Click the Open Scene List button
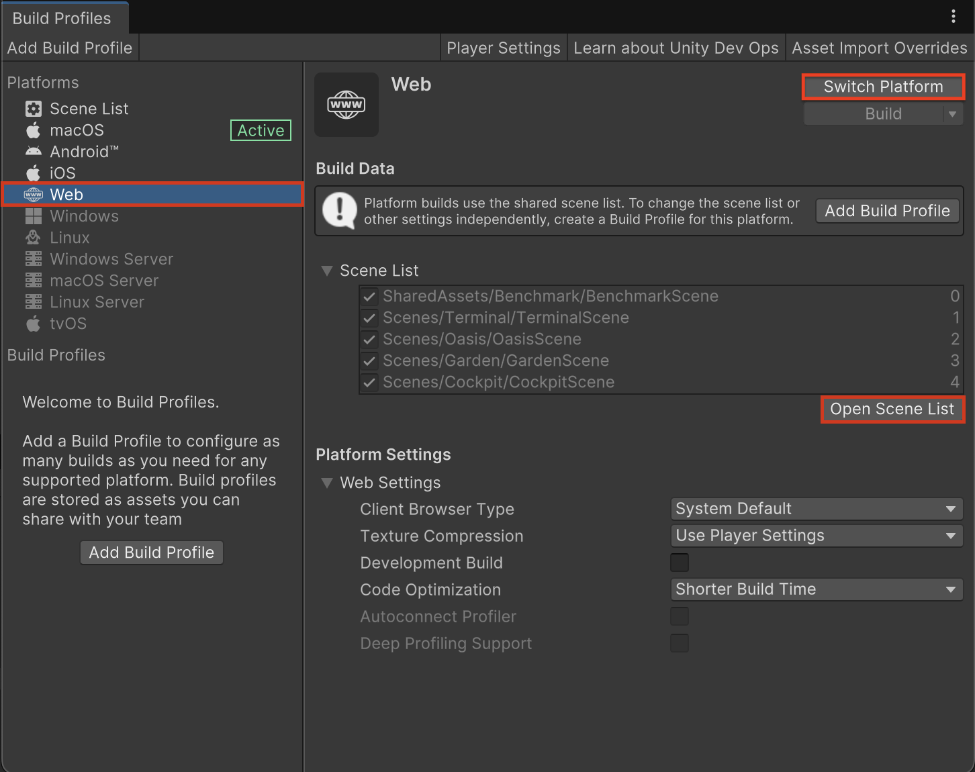975x772 pixels. (892, 409)
